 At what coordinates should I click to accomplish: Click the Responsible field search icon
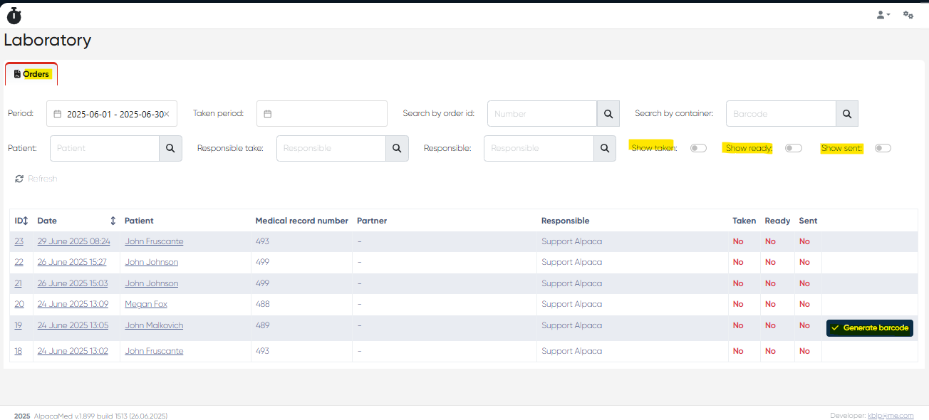point(604,148)
